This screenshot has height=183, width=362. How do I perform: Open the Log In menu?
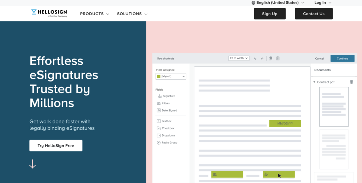click(x=323, y=3)
